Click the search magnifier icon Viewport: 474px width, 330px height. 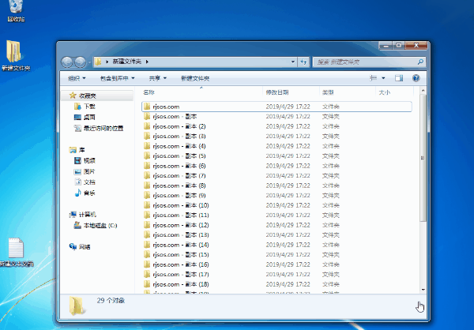click(x=420, y=62)
